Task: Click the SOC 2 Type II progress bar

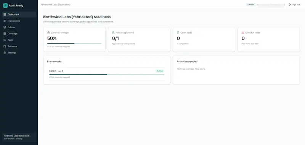Action: [x=107, y=74]
